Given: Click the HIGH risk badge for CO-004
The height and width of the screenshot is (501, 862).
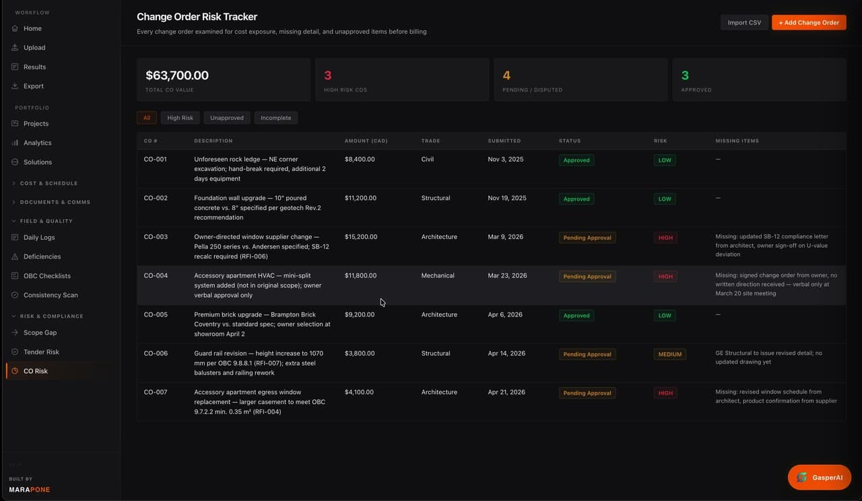Looking at the screenshot, I should pyautogui.click(x=665, y=277).
